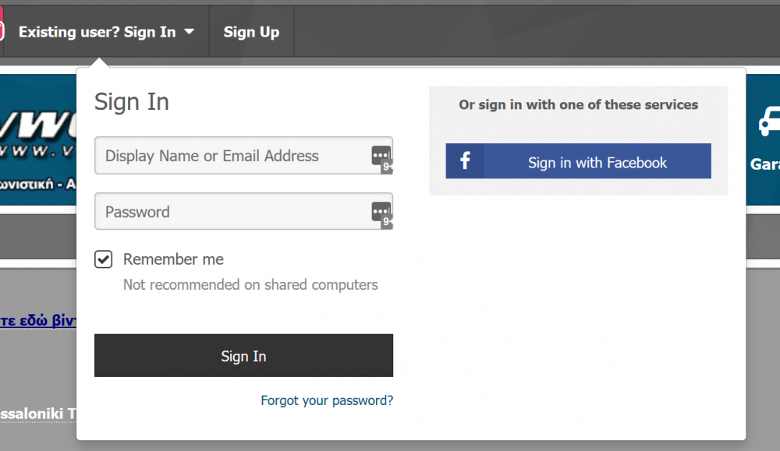Click the 'ssaloniki' dotted-underline link
Screen dimensions: 780x451
(x=38, y=414)
